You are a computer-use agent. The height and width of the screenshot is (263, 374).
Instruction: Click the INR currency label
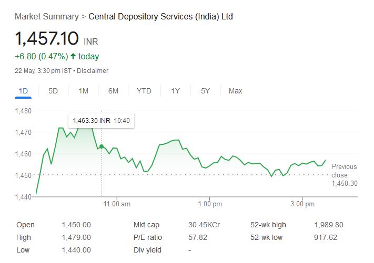91,41
